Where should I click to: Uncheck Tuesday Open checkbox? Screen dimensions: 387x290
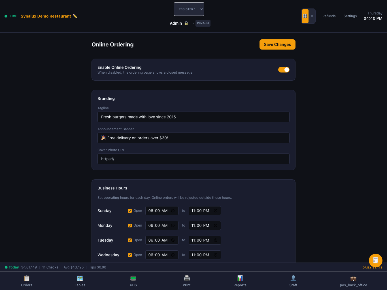(x=130, y=240)
